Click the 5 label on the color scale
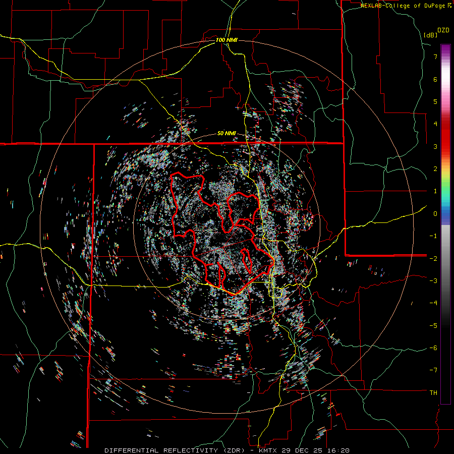The image size is (454, 454). (435, 101)
